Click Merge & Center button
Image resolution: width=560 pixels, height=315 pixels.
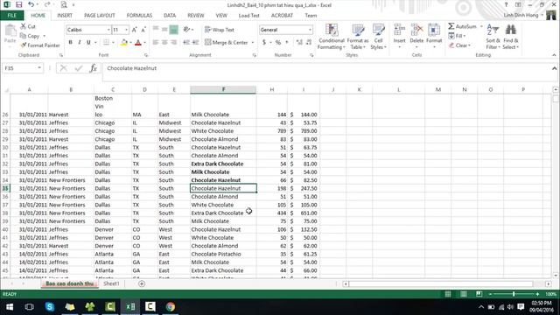(x=227, y=43)
